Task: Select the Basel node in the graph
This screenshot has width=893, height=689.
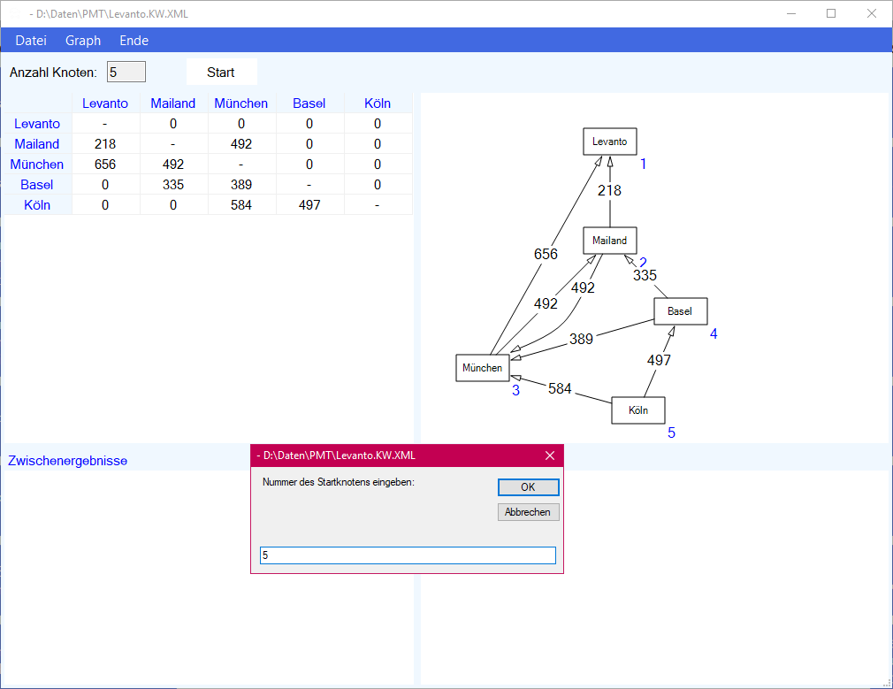Action: point(680,311)
